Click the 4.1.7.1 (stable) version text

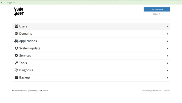pyautogui.click(x=164, y=91)
